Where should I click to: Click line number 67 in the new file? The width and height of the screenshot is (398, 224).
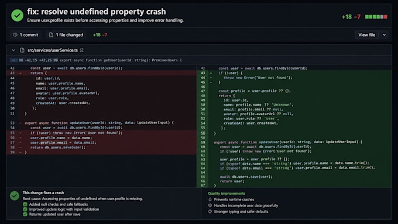pos(203,185)
